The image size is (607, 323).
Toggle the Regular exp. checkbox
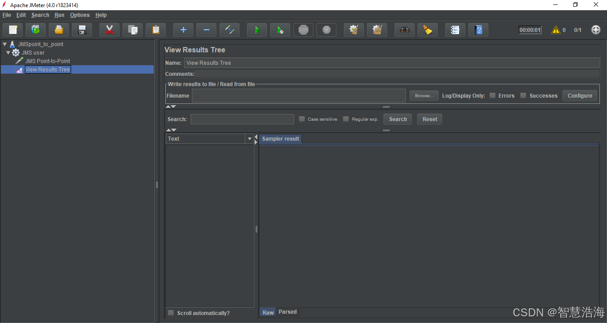[346, 119]
